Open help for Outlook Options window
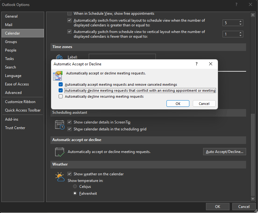Viewport: 258px width, 213px height. [x=236, y=4]
